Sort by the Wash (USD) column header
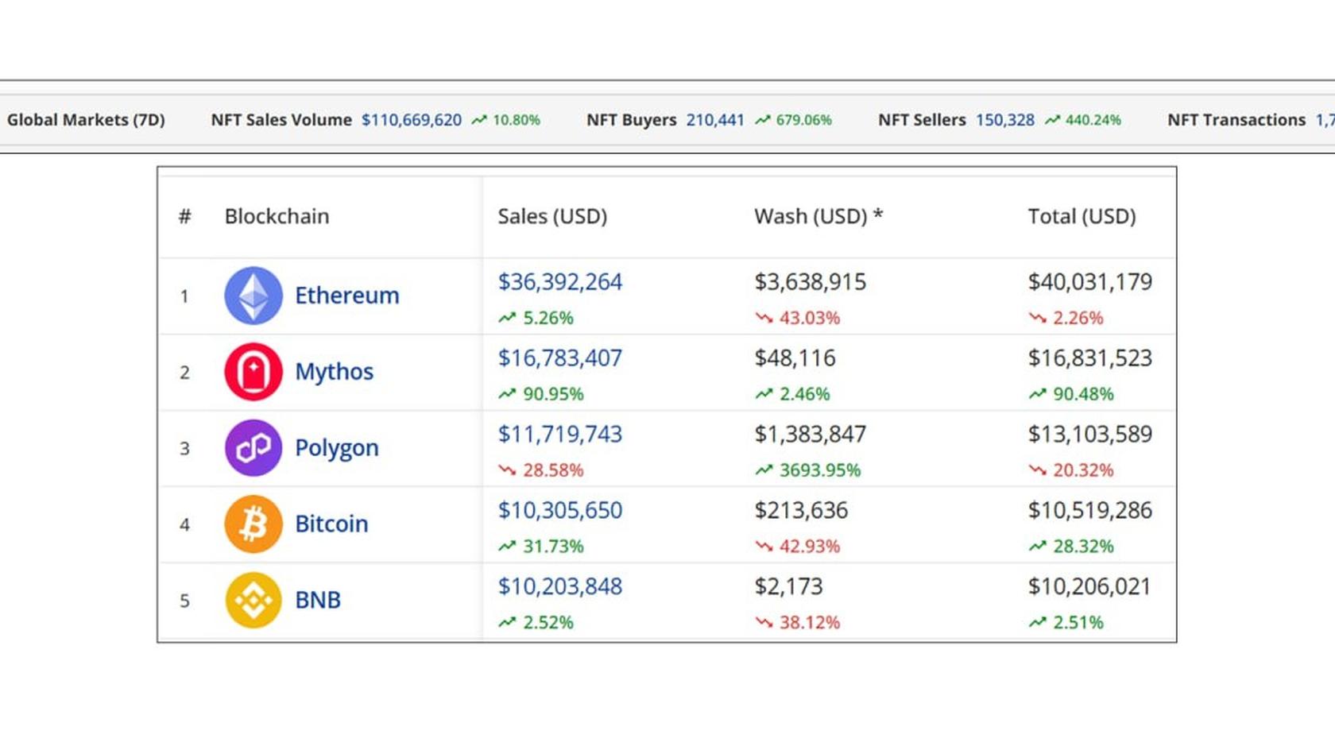The width and height of the screenshot is (1335, 750). pyautogui.click(x=818, y=216)
